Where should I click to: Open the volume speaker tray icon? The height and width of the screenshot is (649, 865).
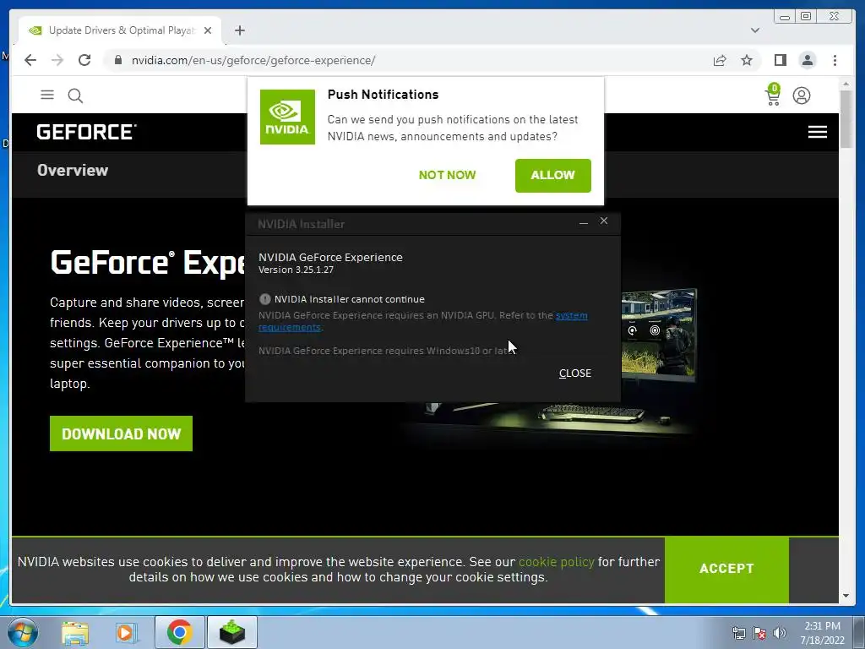pos(780,633)
